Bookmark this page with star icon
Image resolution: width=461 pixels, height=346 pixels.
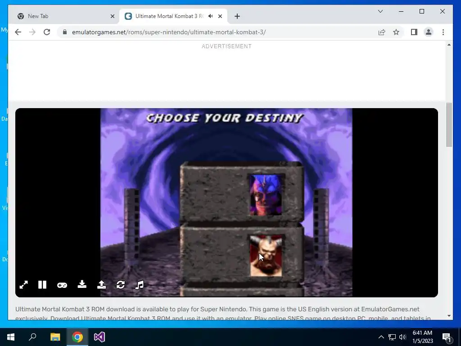396,32
